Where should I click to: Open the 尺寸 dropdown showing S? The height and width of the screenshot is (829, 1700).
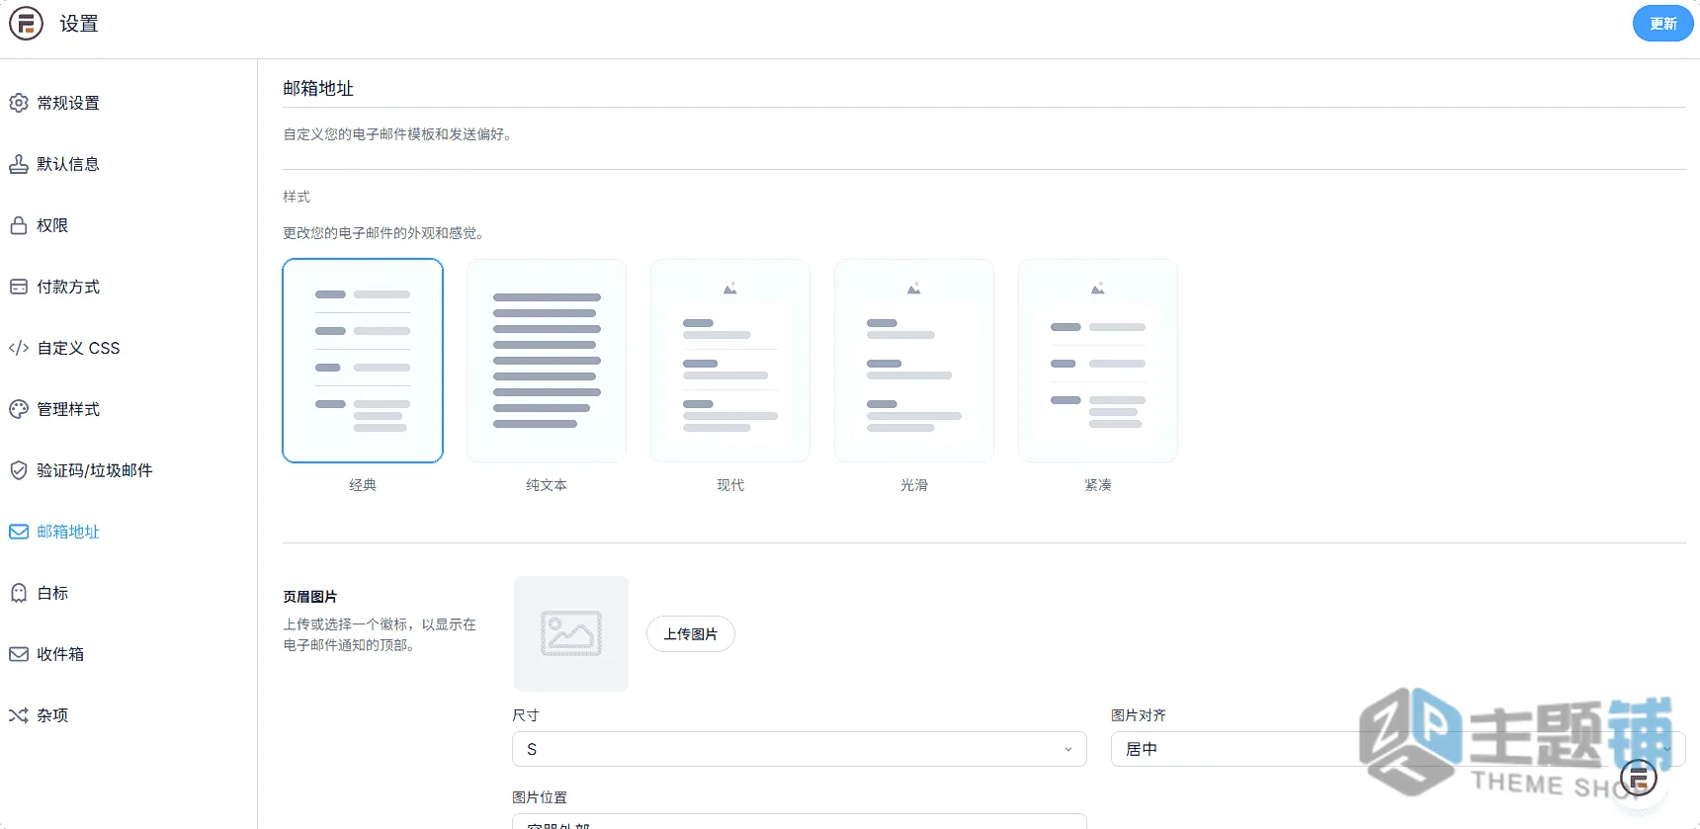(800, 749)
